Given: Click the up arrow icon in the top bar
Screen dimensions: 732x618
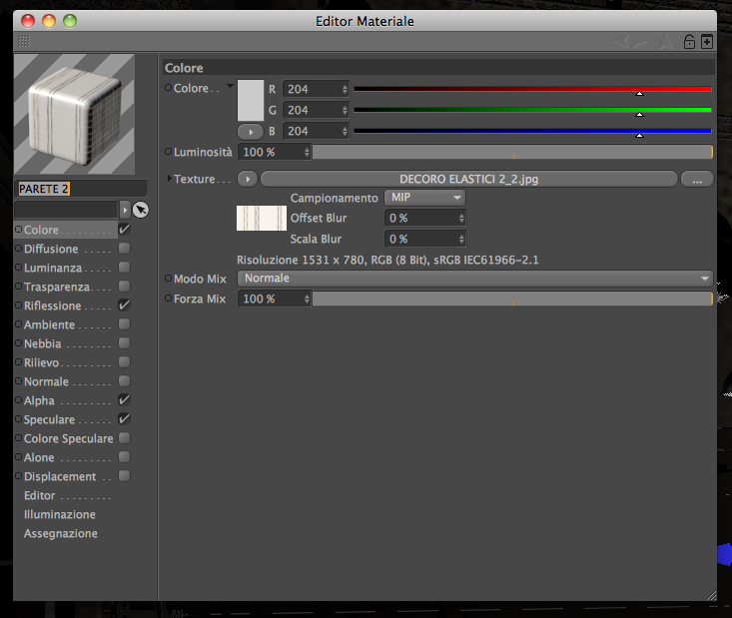Looking at the screenshot, I should 666,42.
